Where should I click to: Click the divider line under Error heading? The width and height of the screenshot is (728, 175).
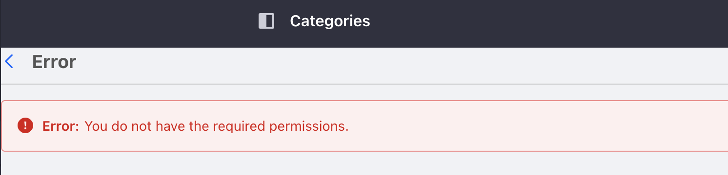click(364, 84)
